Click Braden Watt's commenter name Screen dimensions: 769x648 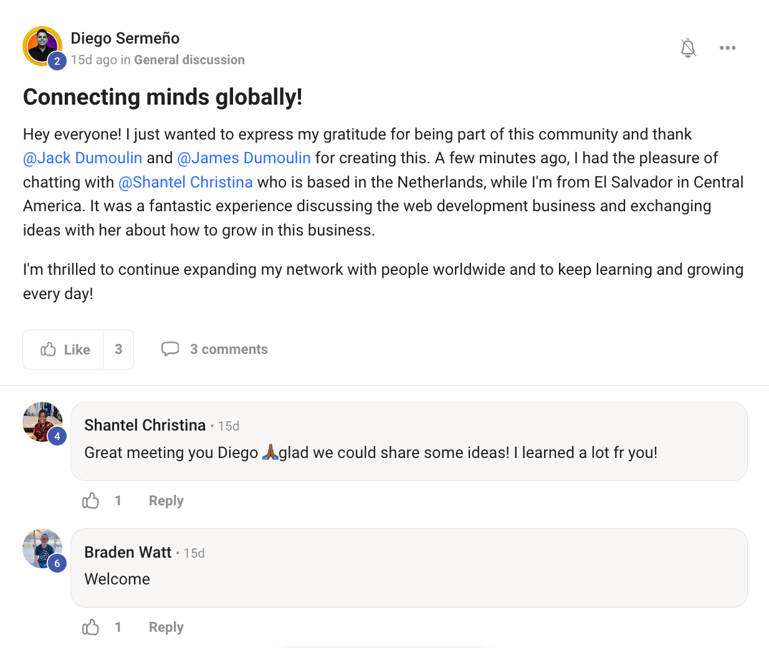[x=128, y=553]
